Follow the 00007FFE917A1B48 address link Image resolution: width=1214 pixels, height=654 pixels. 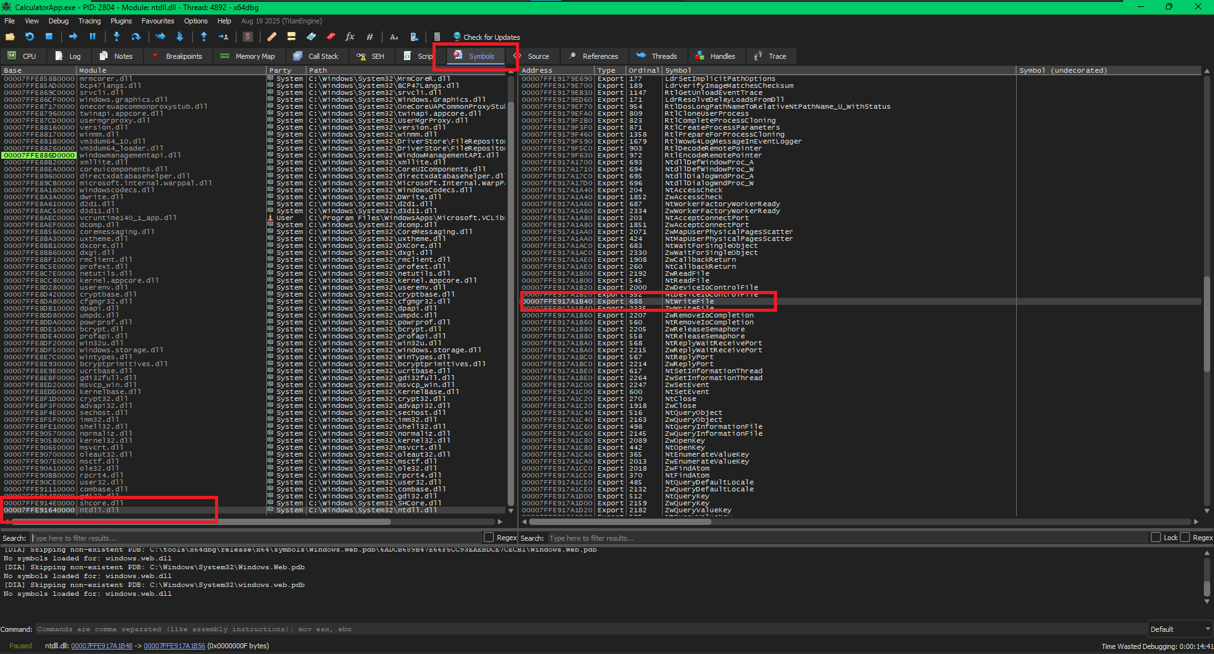102,646
